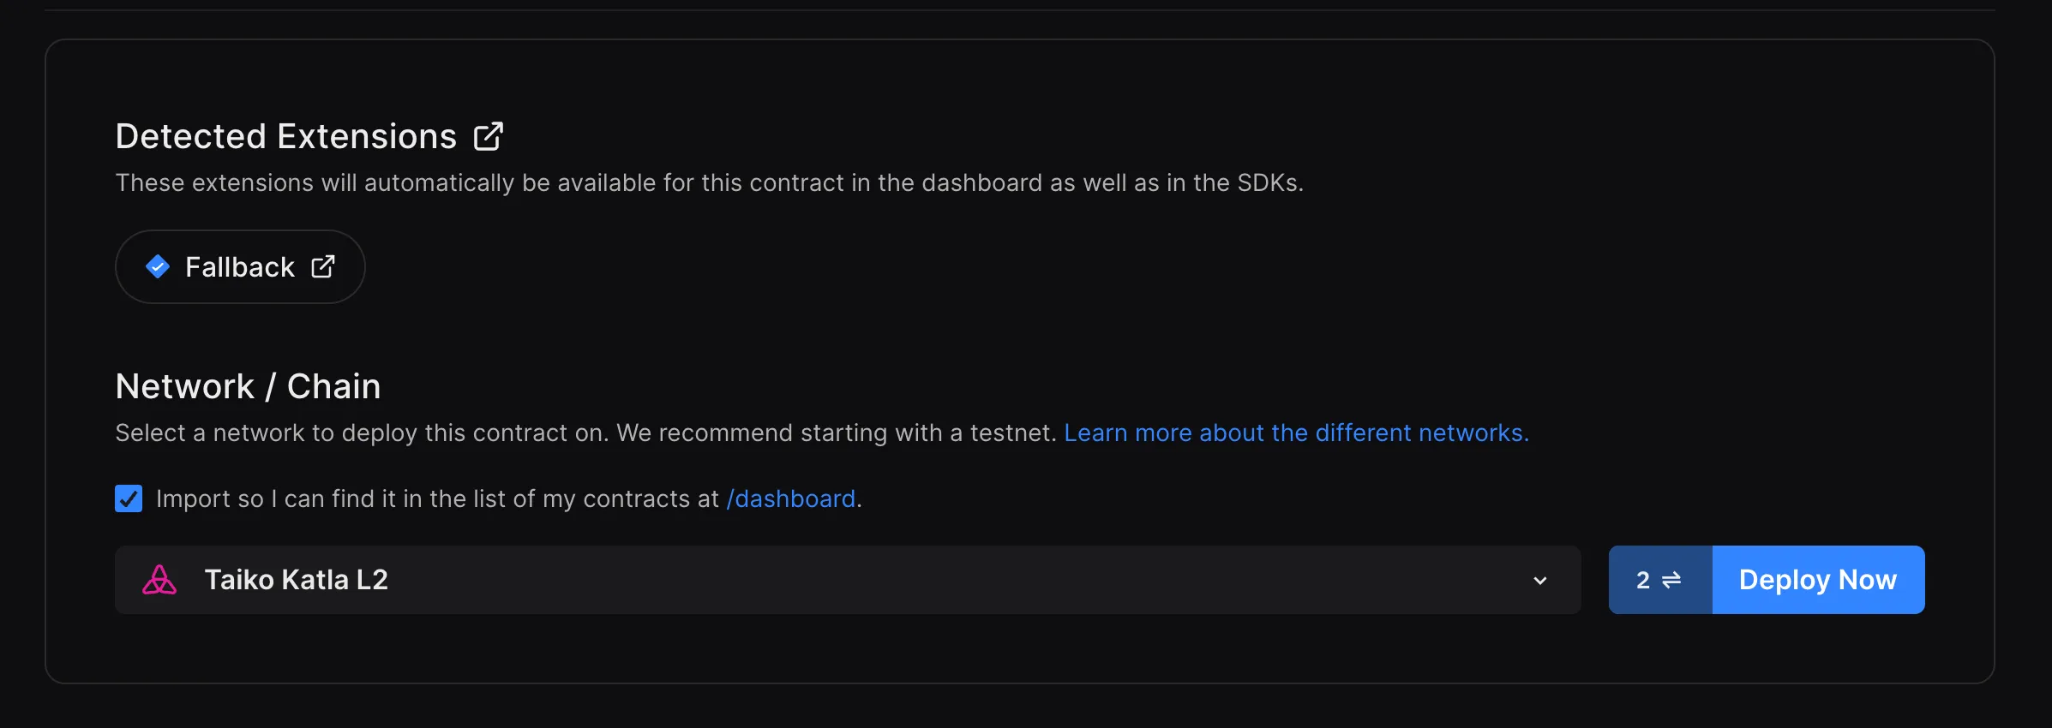Open the Detected Extensions documentation via external link icon
The height and width of the screenshot is (728, 2052).
(488, 135)
